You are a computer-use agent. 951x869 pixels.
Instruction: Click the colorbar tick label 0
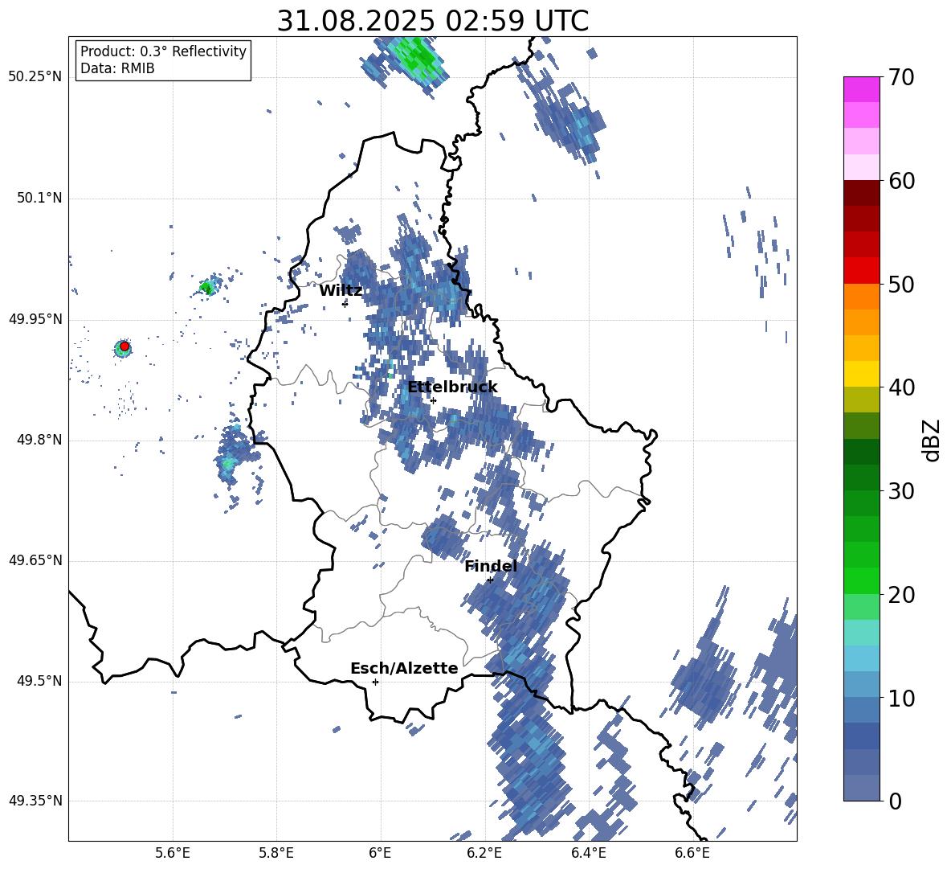(895, 801)
